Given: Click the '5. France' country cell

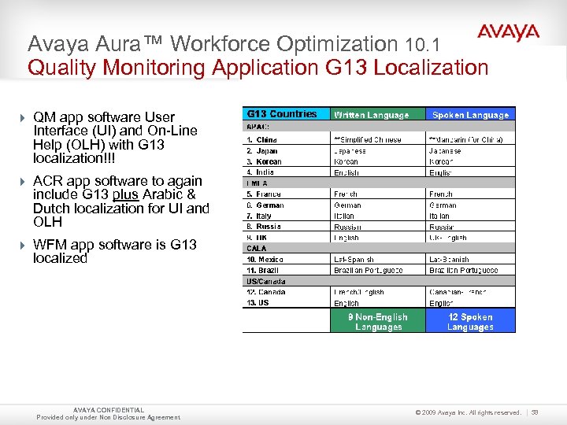Looking at the screenshot, I should 286,194.
